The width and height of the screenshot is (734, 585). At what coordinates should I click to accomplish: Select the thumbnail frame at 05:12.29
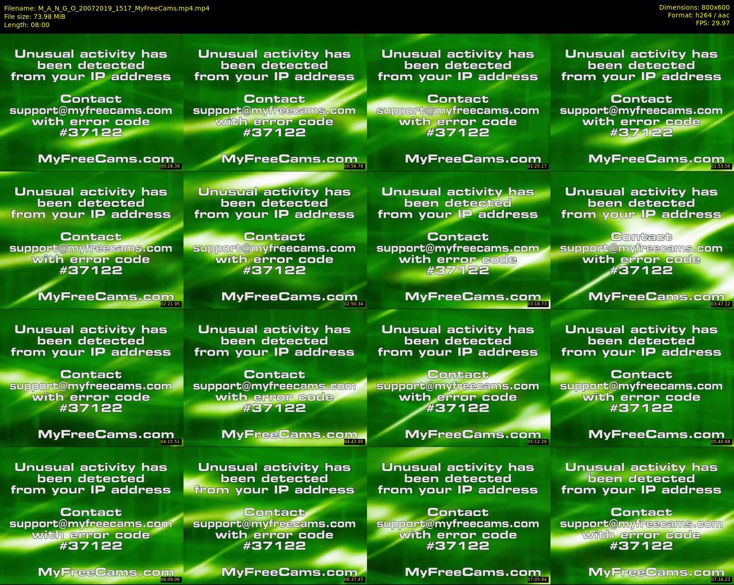click(x=459, y=377)
